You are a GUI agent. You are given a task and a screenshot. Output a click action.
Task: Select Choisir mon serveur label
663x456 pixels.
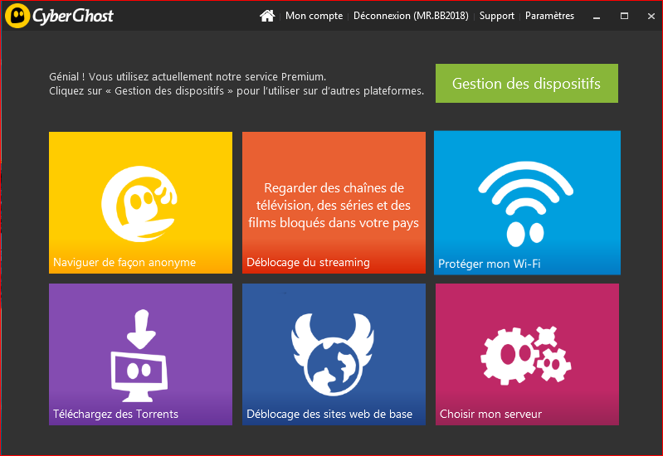click(490, 415)
